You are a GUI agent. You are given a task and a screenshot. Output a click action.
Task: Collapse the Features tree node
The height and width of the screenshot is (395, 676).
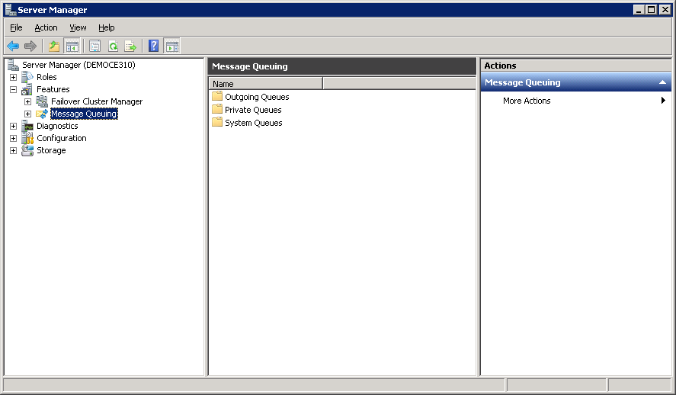pyautogui.click(x=13, y=89)
